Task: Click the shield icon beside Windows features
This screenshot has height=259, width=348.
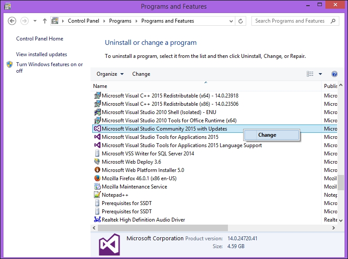Action: pyautogui.click(x=10, y=64)
